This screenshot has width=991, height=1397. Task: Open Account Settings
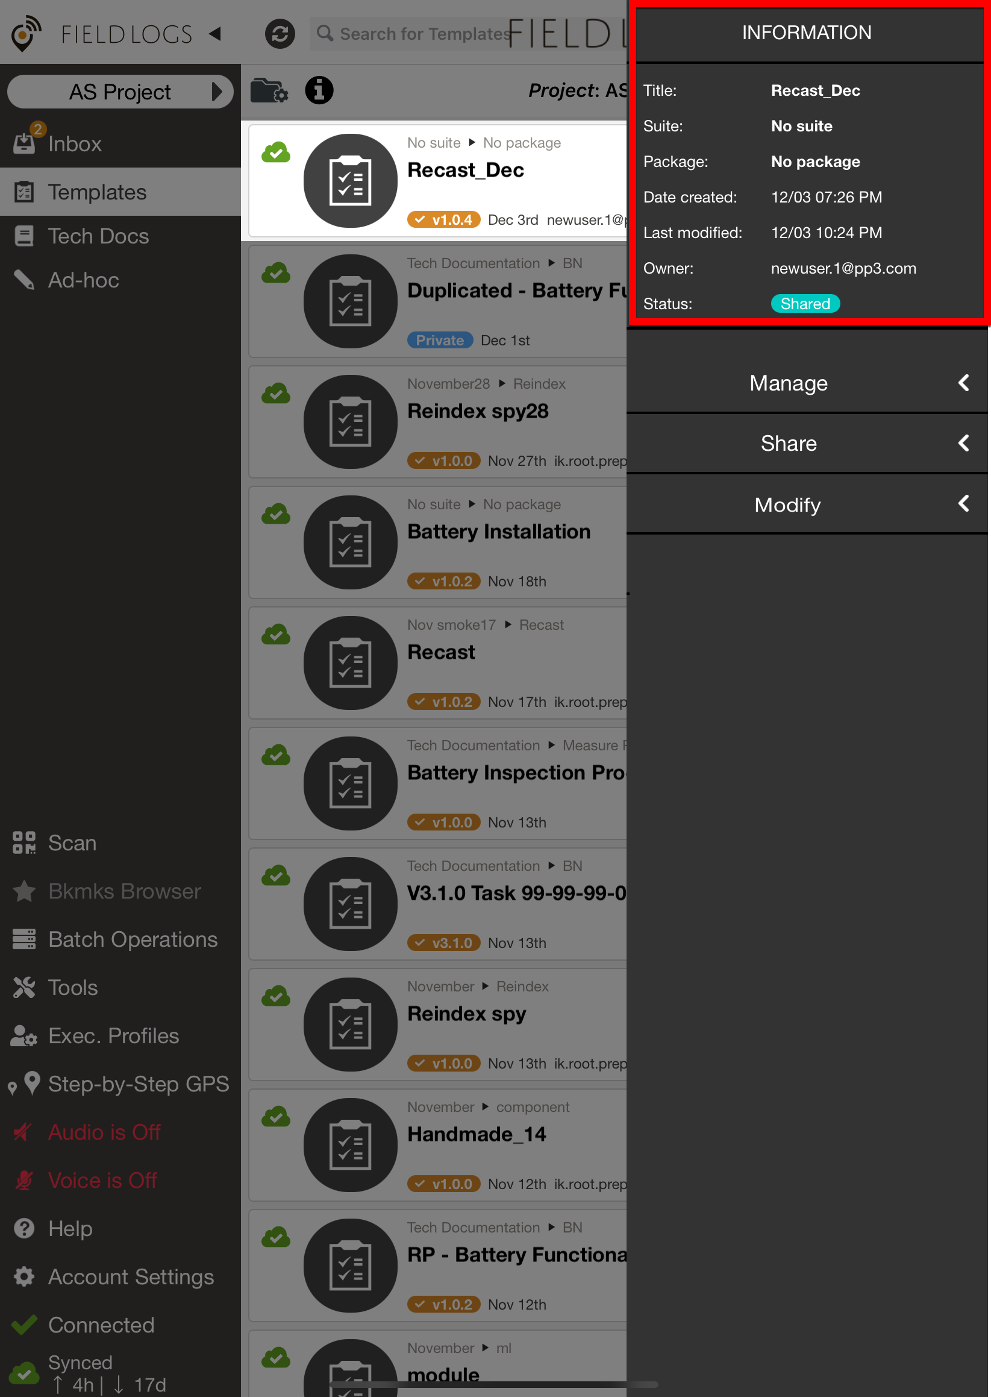point(131,1277)
